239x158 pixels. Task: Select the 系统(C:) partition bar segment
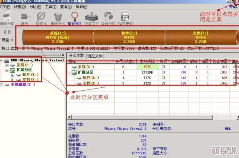[x=58, y=37]
